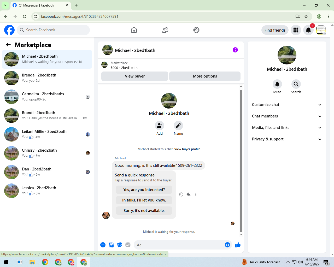Go to the Home feed icon

click(x=134, y=30)
